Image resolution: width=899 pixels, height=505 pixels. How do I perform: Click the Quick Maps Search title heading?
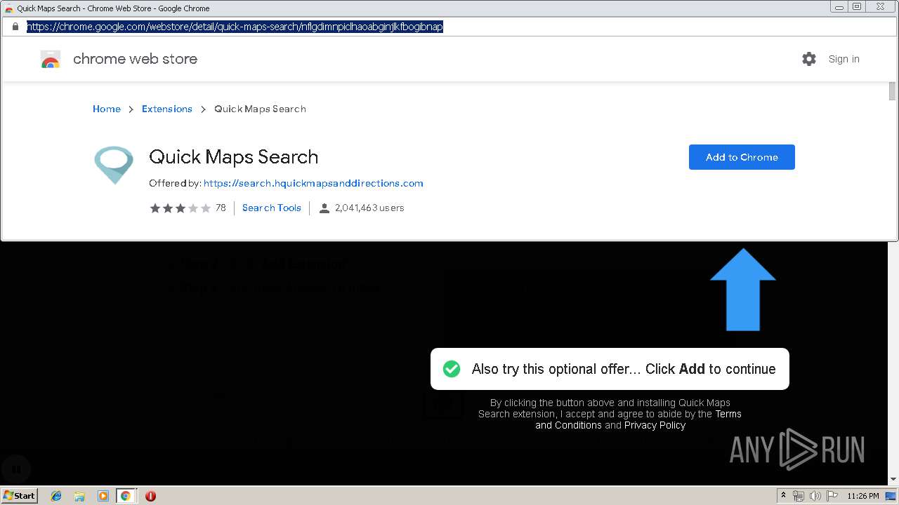[x=234, y=157]
